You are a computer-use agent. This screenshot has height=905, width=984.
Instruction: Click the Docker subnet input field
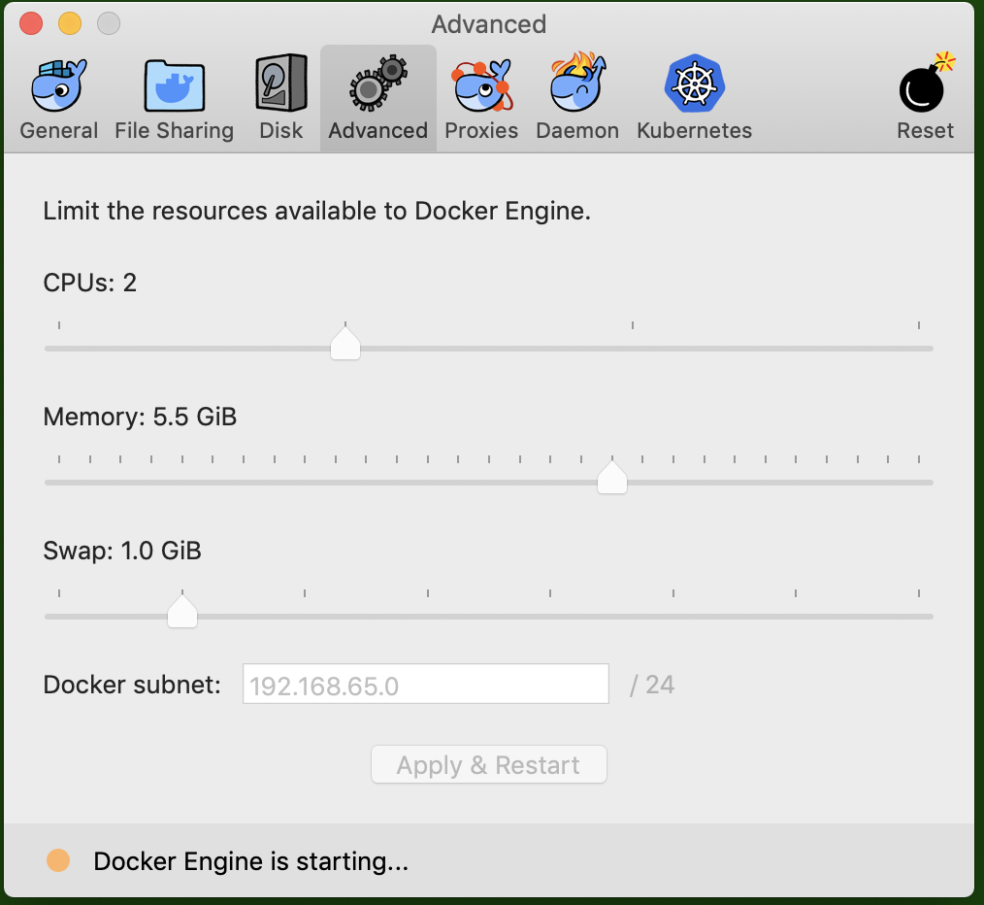point(425,684)
